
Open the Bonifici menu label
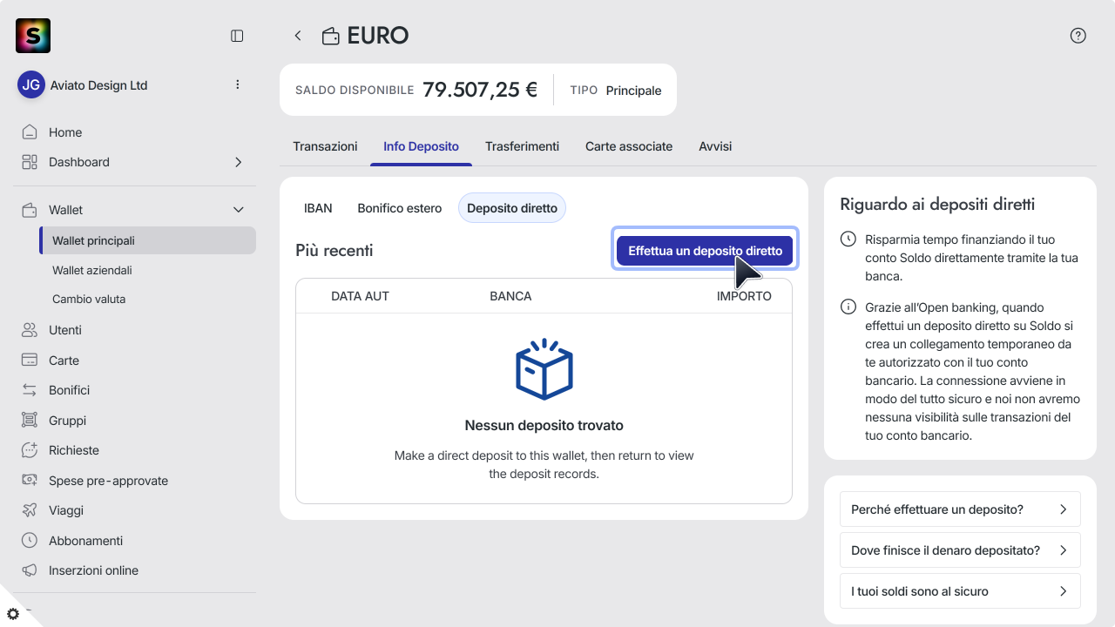[70, 390]
